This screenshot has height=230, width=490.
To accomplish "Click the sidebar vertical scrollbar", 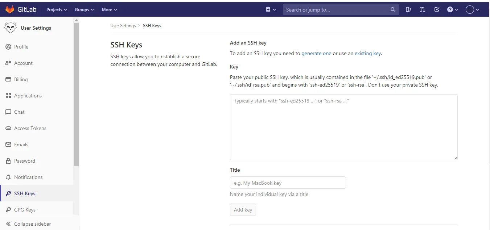I will [76, 94].
